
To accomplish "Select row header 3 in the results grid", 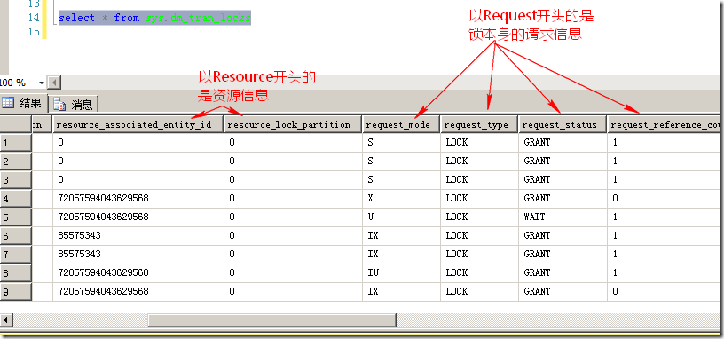I will point(16,179).
